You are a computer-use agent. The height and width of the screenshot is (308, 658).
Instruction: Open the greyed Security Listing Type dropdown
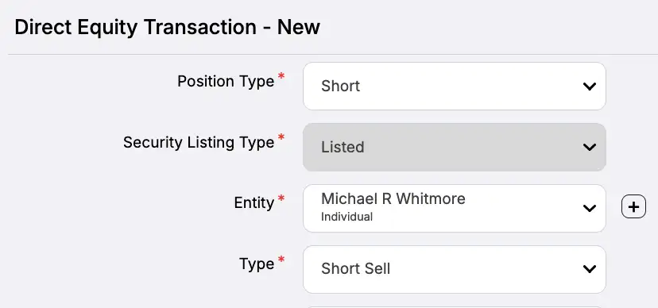point(455,147)
